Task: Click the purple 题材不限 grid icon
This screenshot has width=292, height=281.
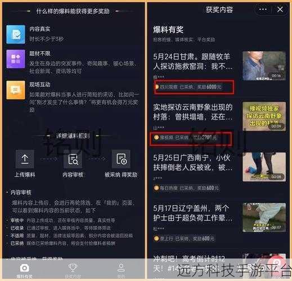Action: (16, 59)
